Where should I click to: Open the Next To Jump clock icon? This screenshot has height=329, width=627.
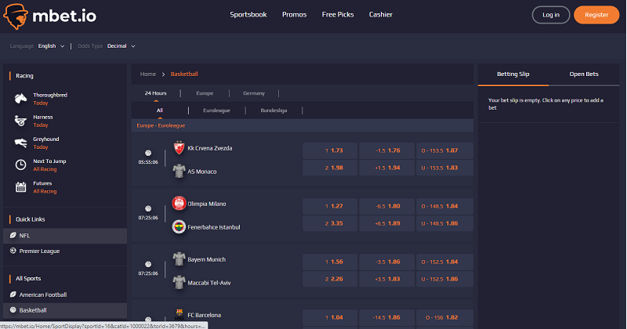point(20,164)
